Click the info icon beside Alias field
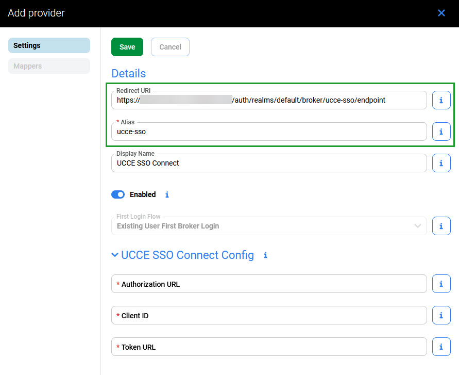The height and width of the screenshot is (375, 459). (441, 132)
